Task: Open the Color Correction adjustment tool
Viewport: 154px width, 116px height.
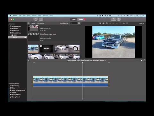Action: pos(103,23)
